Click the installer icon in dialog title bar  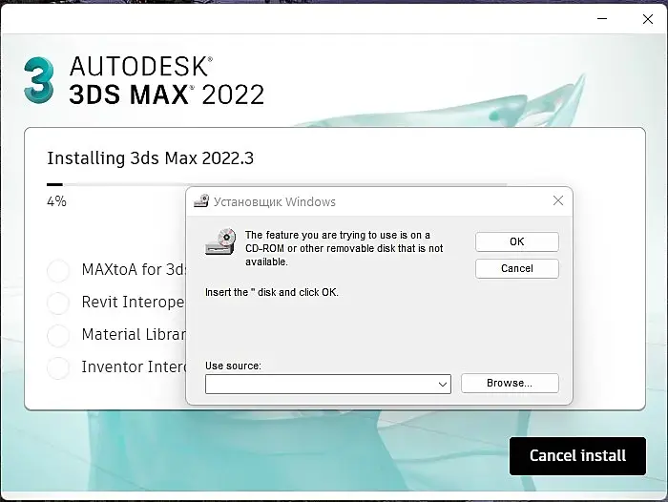(x=201, y=201)
